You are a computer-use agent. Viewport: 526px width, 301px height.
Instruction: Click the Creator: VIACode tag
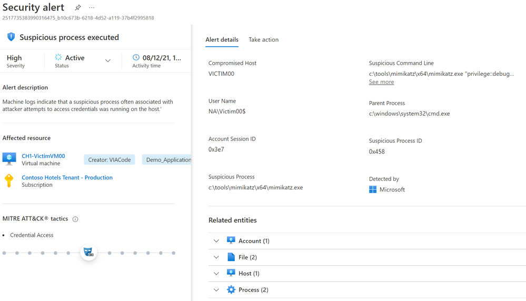[x=110, y=160]
